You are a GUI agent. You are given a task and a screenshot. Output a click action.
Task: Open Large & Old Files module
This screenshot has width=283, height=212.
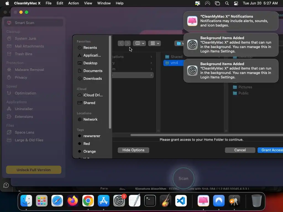[29, 140]
